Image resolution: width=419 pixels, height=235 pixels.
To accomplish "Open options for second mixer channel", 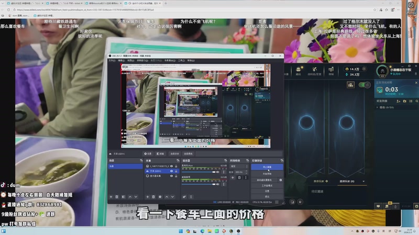I will [224, 184].
